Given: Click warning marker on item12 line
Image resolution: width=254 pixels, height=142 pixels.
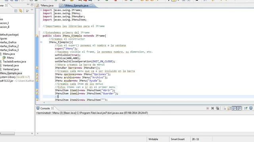Looking at the screenshot, I should point(37,93).
